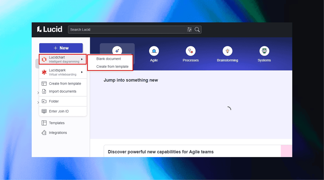
Task: Click the Brainstorming lightbulb icon
Action: (227, 51)
